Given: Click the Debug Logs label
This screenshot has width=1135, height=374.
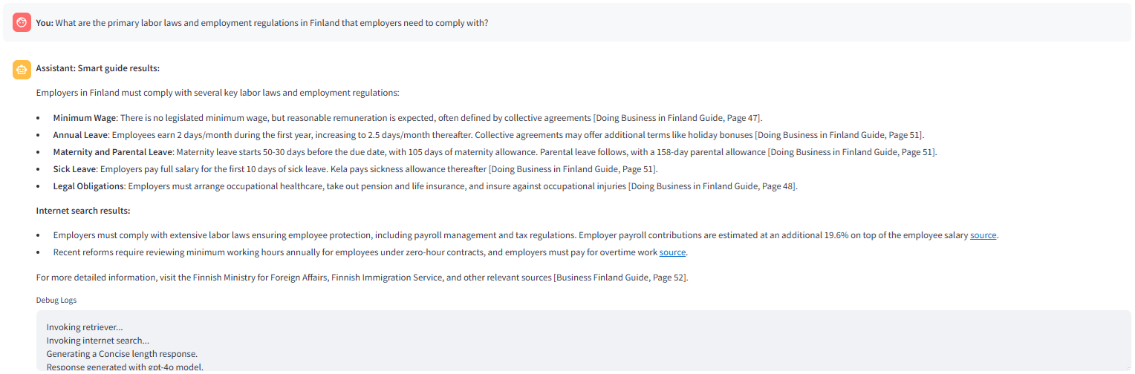Looking at the screenshot, I should (56, 301).
